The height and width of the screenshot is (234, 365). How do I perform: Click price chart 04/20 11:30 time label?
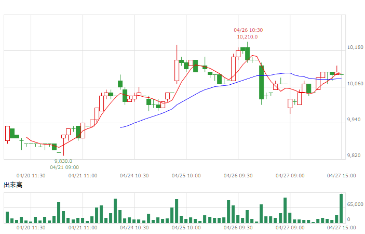click(31, 176)
